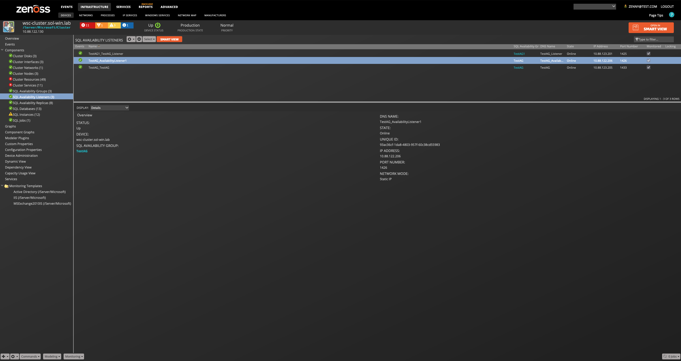Click the Type to filter input field

pyautogui.click(x=654, y=39)
